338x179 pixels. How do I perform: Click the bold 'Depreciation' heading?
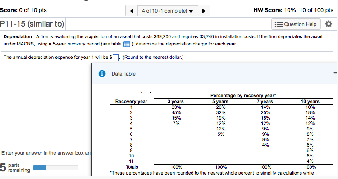tap(18, 37)
